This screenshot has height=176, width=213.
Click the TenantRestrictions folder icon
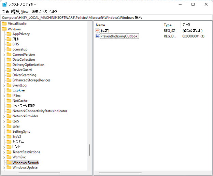(9, 152)
